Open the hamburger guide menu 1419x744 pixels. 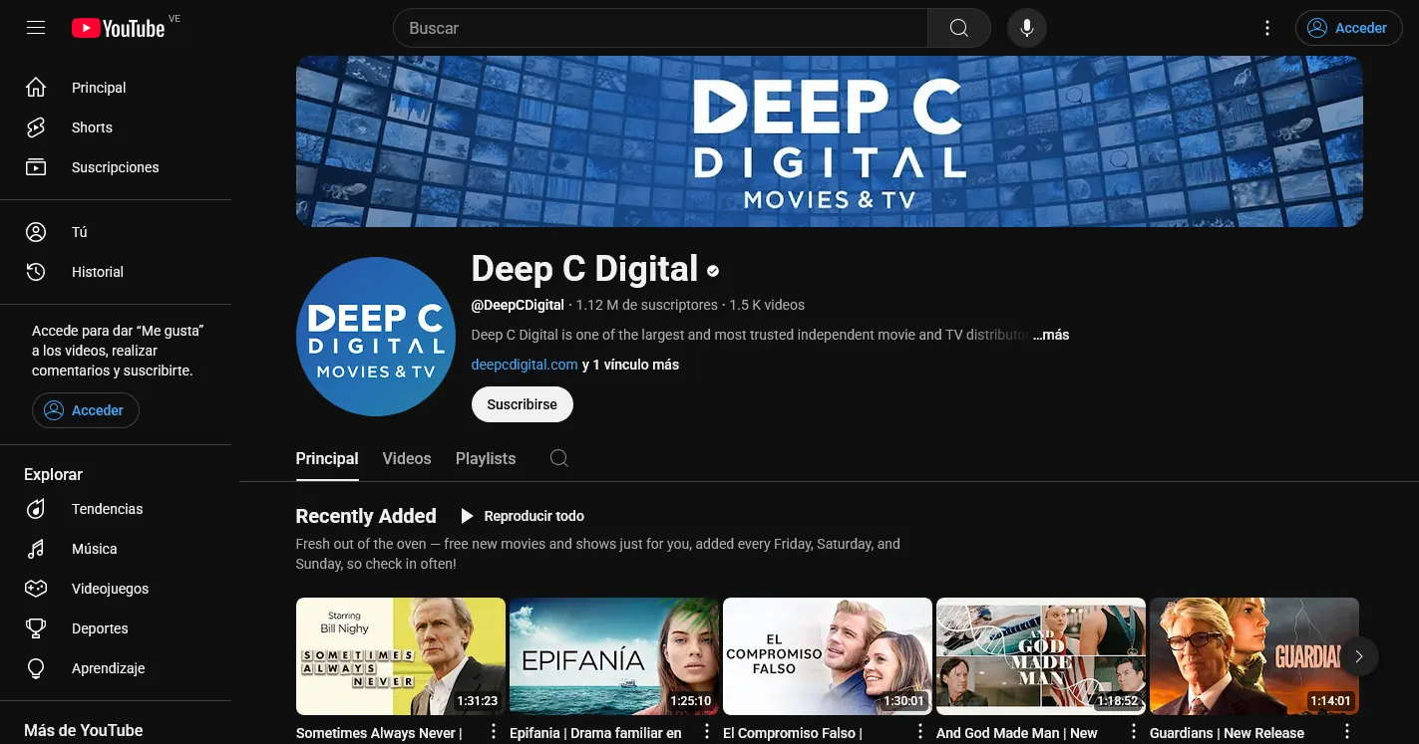pos(36,28)
